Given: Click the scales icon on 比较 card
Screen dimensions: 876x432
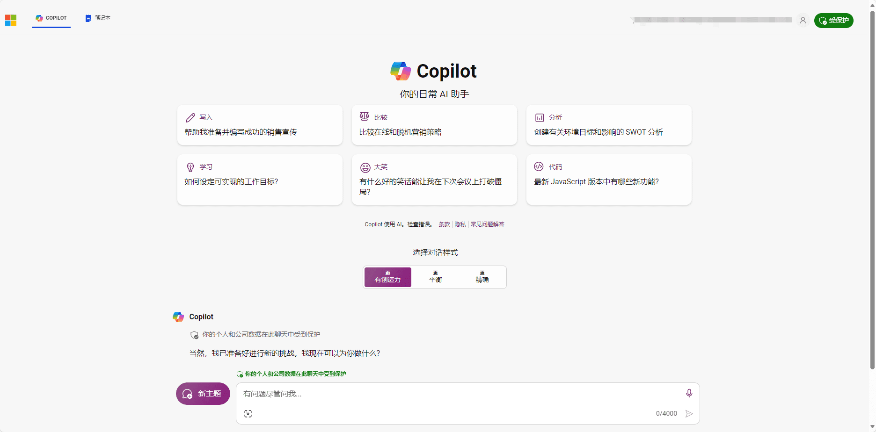Looking at the screenshot, I should pos(365,116).
